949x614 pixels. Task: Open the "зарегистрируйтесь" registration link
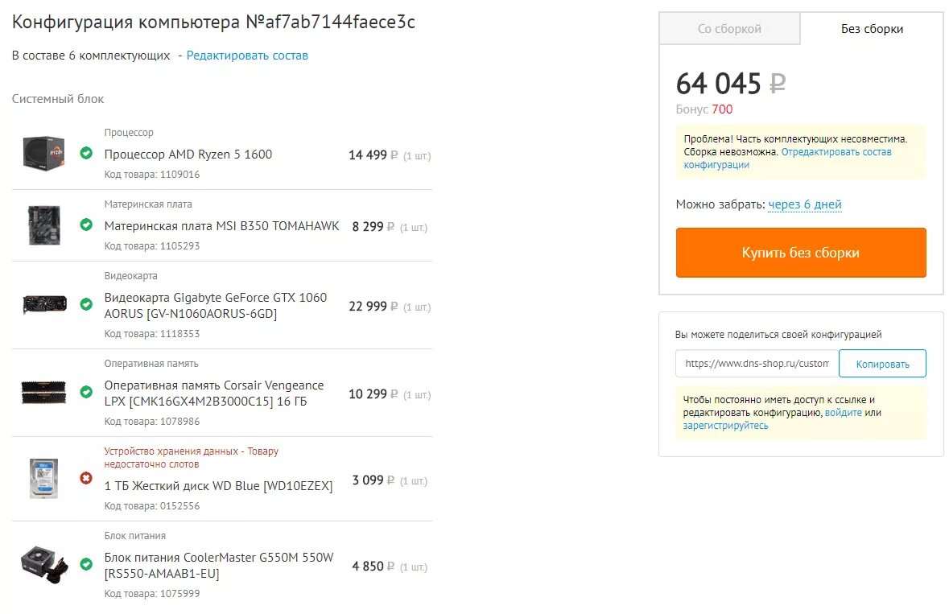(x=725, y=426)
